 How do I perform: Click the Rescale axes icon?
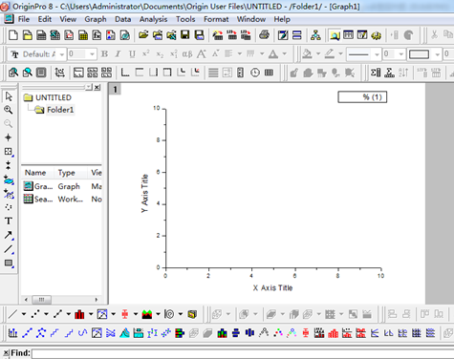(59, 73)
